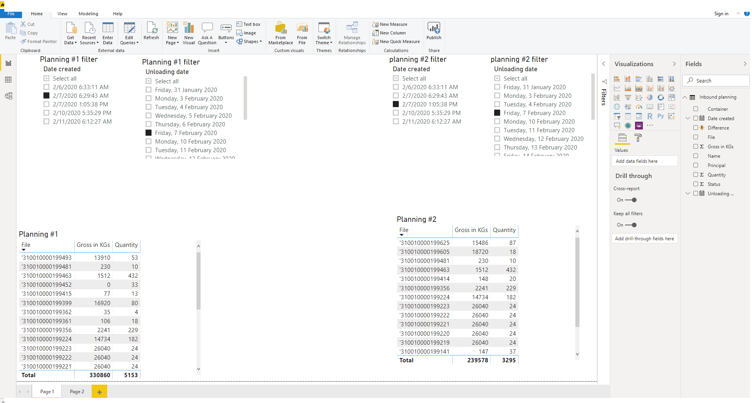Click Sign in
Image resolution: width=752 pixels, height=403 pixels.
coord(721,14)
